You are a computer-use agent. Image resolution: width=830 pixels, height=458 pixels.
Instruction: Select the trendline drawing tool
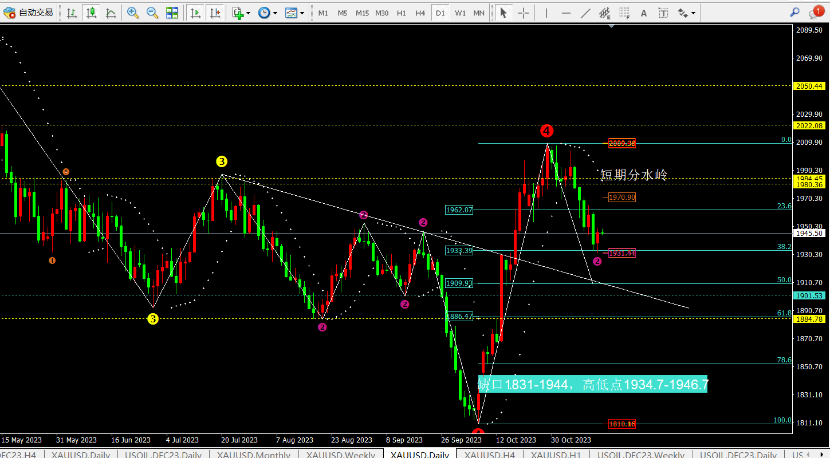click(585, 13)
